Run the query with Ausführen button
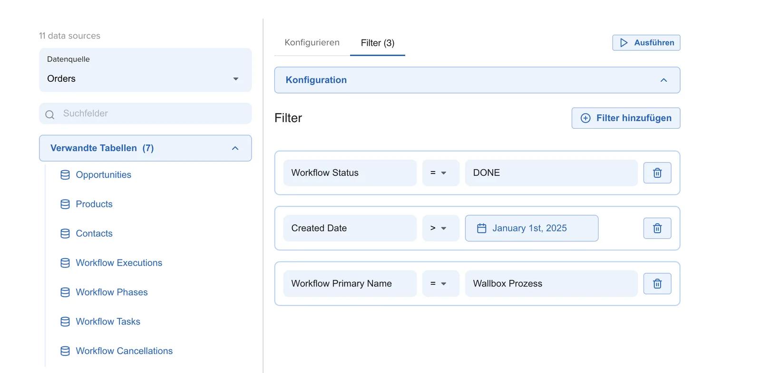 646,43
